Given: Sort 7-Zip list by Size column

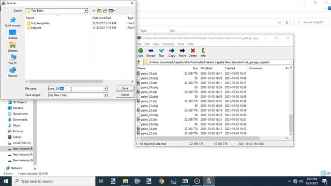Looking at the screenshot, I should point(187,68).
